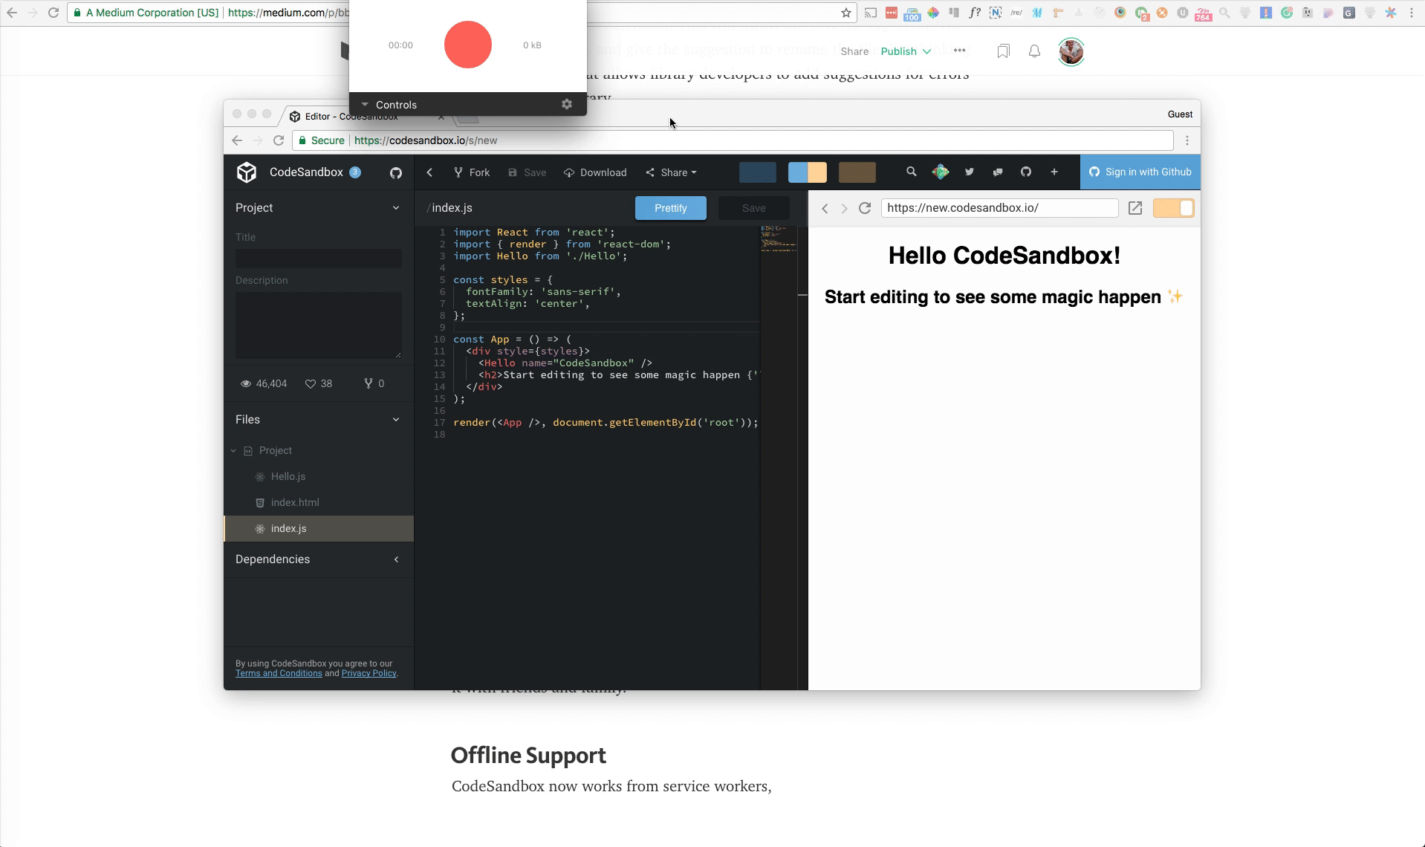
Task: Click the Twitter bird icon in header
Action: coord(969,172)
